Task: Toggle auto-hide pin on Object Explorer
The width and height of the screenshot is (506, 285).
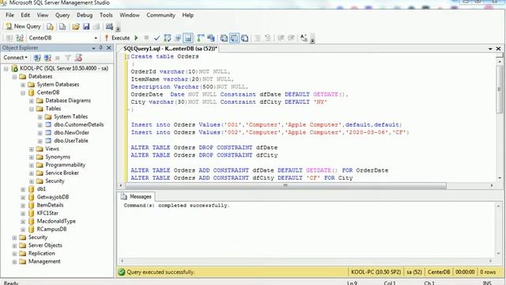Action: click(x=100, y=47)
